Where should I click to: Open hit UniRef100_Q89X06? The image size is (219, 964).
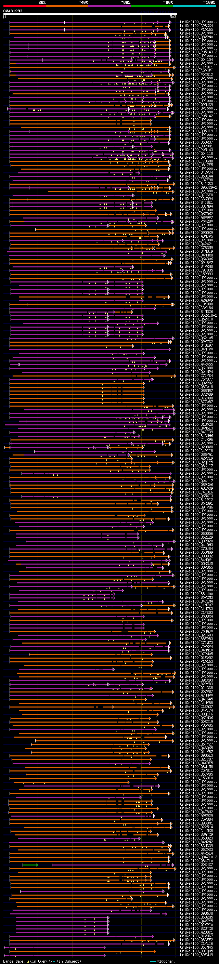coord(196,485)
